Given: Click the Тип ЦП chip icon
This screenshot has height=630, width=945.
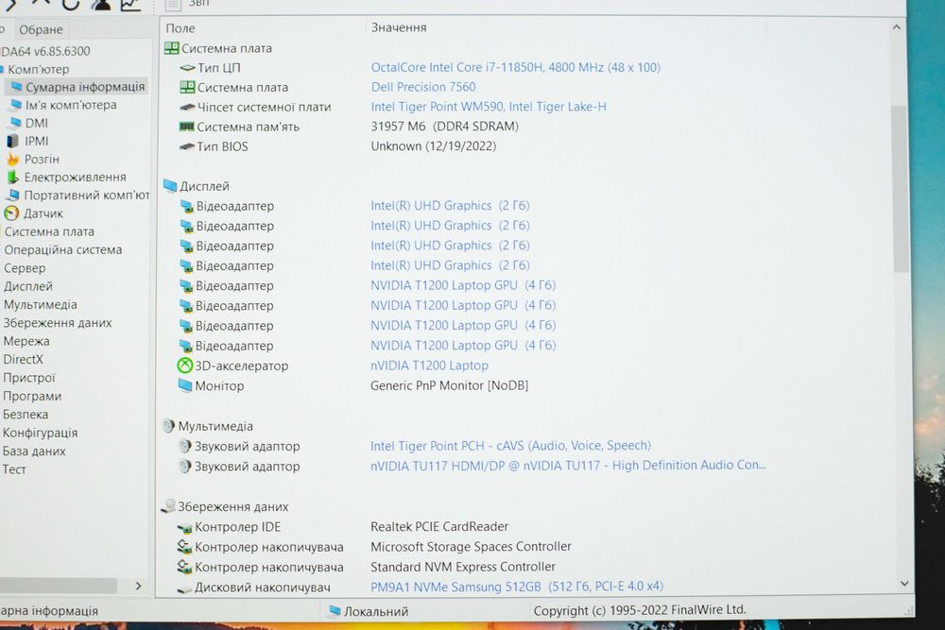Looking at the screenshot, I should [187, 67].
